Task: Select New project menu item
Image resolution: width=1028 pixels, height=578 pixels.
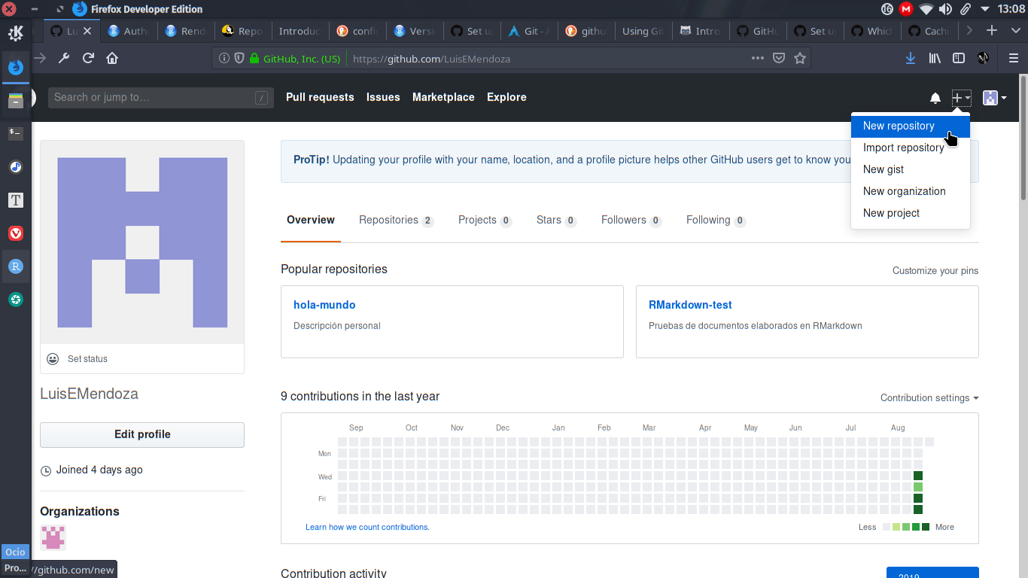Action: click(911, 213)
